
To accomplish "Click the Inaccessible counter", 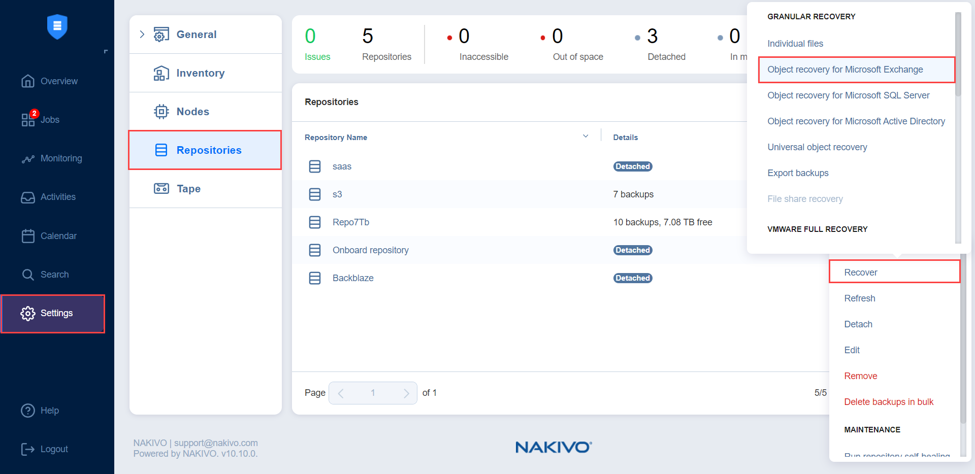I will click(477, 45).
